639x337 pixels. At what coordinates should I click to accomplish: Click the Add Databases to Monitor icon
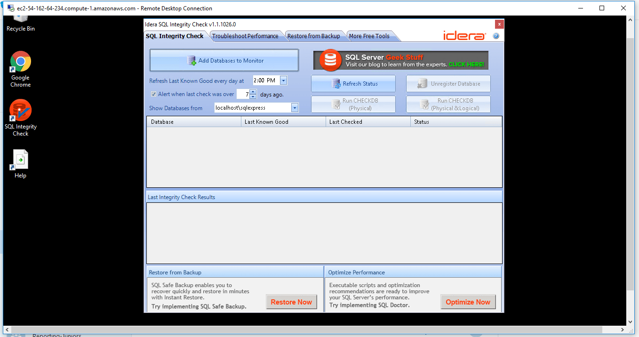[x=192, y=60]
